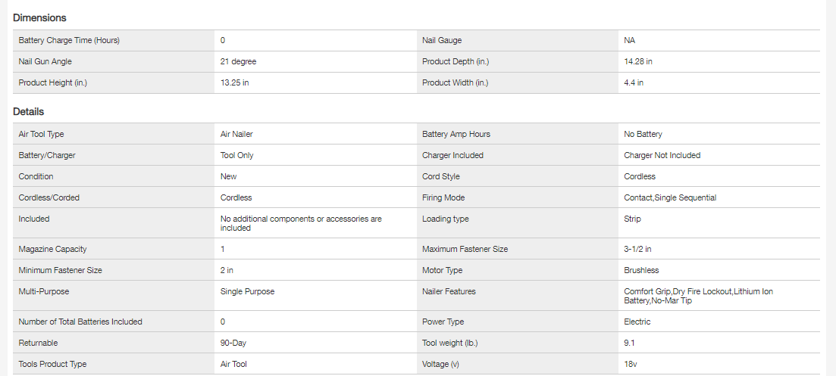
Task: Select the "Tool weight (lb.)" label
Action: click(x=450, y=343)
